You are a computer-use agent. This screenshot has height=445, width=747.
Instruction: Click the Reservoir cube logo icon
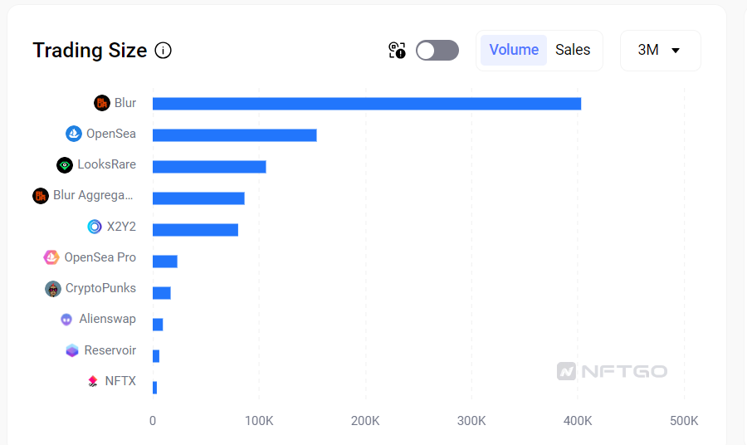[72, 350]
